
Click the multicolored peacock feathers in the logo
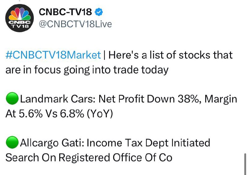[20, 14]
